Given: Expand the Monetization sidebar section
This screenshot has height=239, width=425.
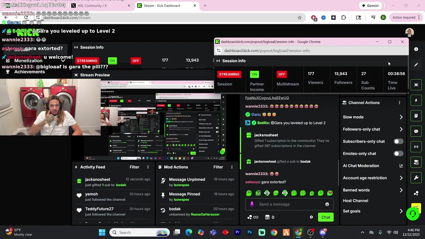Looking at the screenshot, I should coord(63,61).
